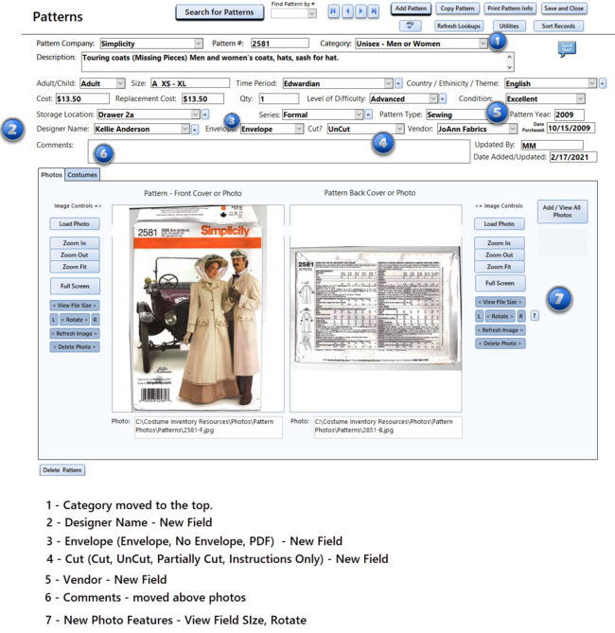Add a new Storage Location value
Viewport: 615px width, 633px height.
coord(205,114)
